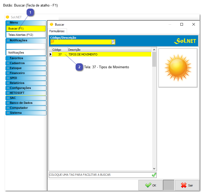
Task: Collapse the Notificações section header
Action: [26, 41]
